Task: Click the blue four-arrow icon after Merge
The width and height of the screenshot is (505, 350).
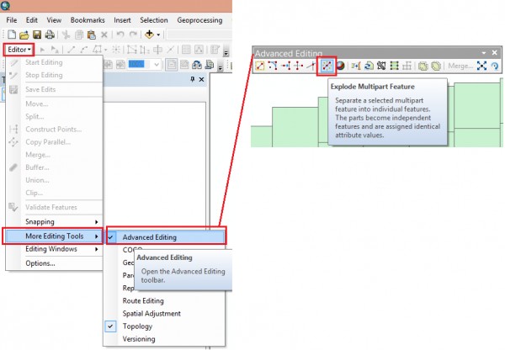Action: click(481, 66)
